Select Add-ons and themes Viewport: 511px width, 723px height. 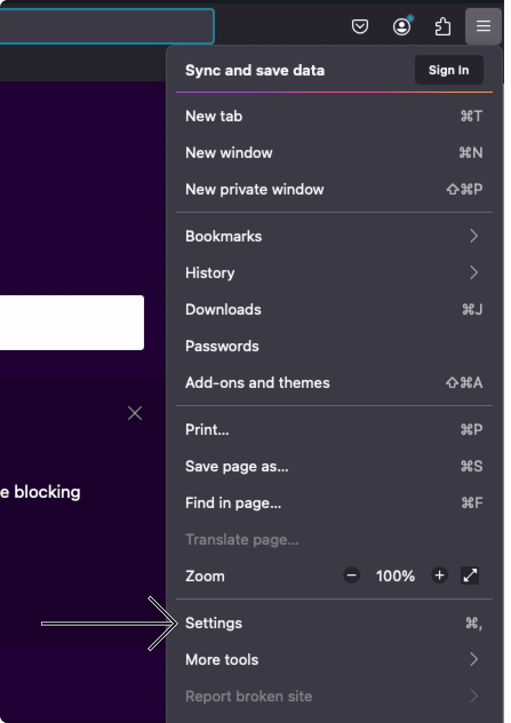[x=334, y=382]
